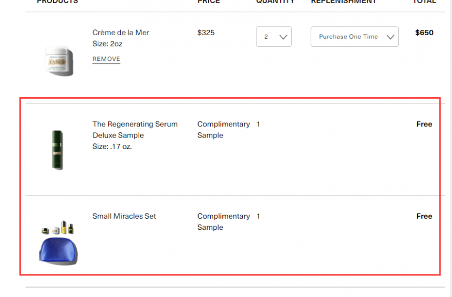Click Complimentary Sample text in the serum row
Screen dimensions: 452x297
[223, 130]
